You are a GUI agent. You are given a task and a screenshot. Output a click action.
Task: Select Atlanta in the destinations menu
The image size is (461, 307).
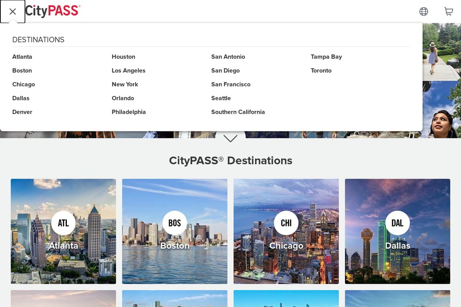coord(22,57)
